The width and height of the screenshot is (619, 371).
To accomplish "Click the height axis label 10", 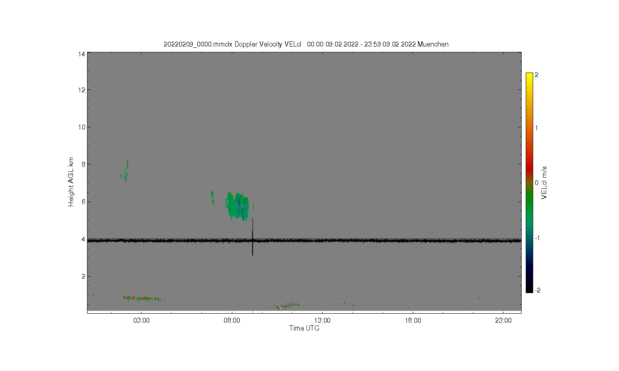I will click(82, 127).
